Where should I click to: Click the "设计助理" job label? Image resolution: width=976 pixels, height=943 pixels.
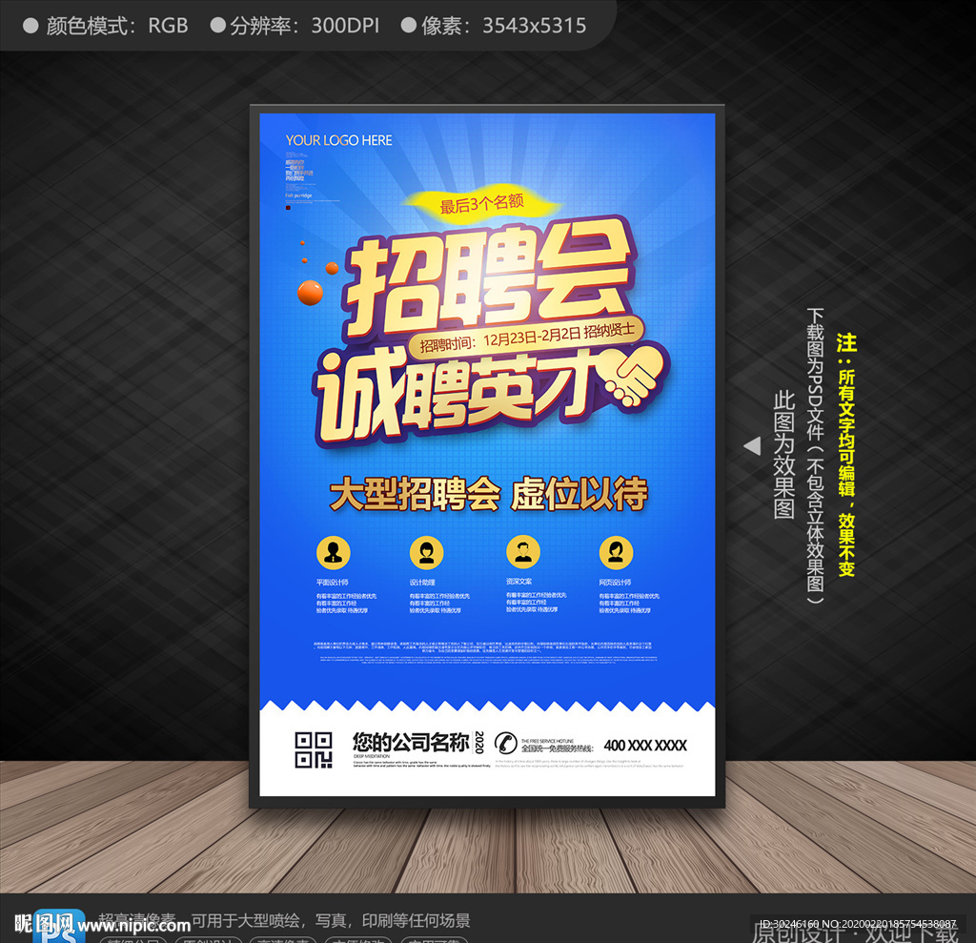[422, 583]
